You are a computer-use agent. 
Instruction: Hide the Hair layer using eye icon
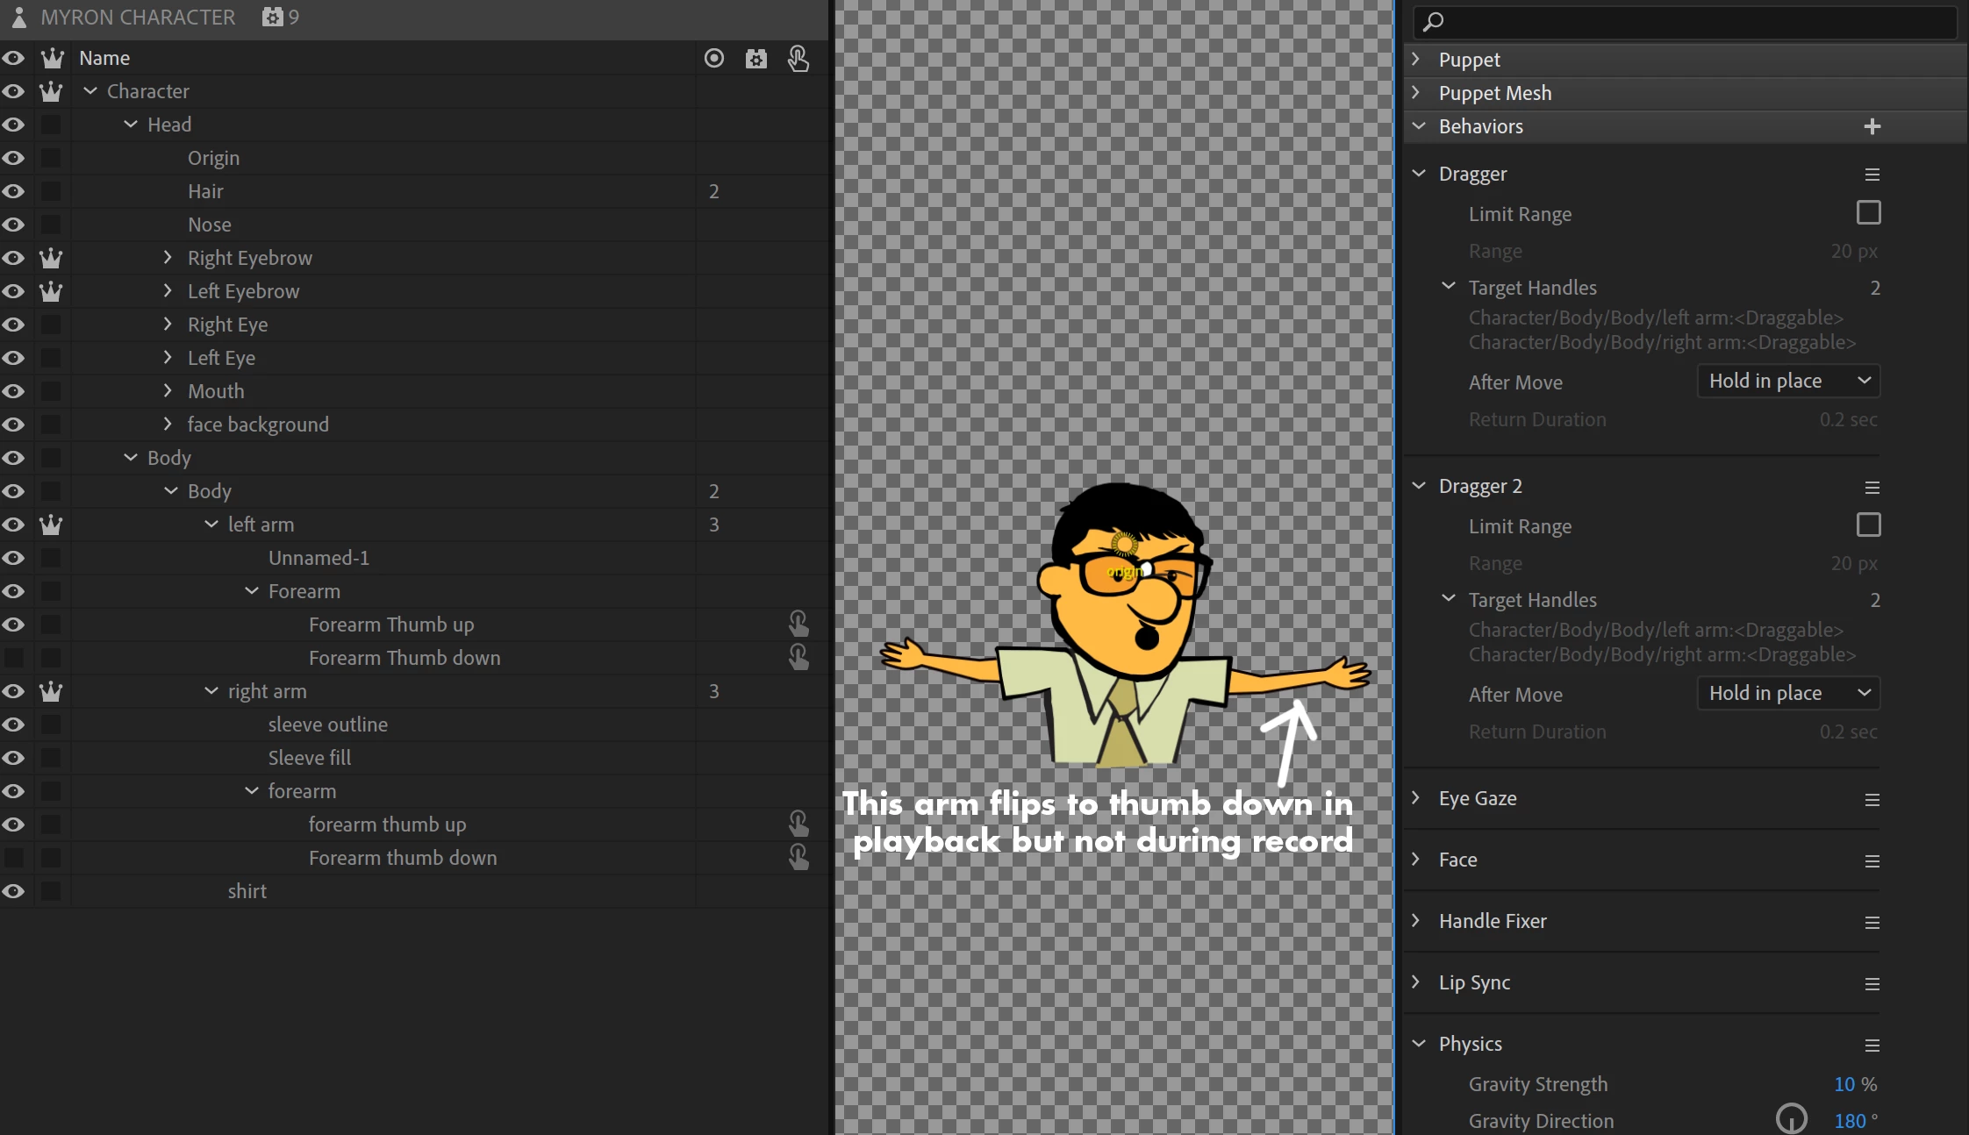[x=13, y=191]
